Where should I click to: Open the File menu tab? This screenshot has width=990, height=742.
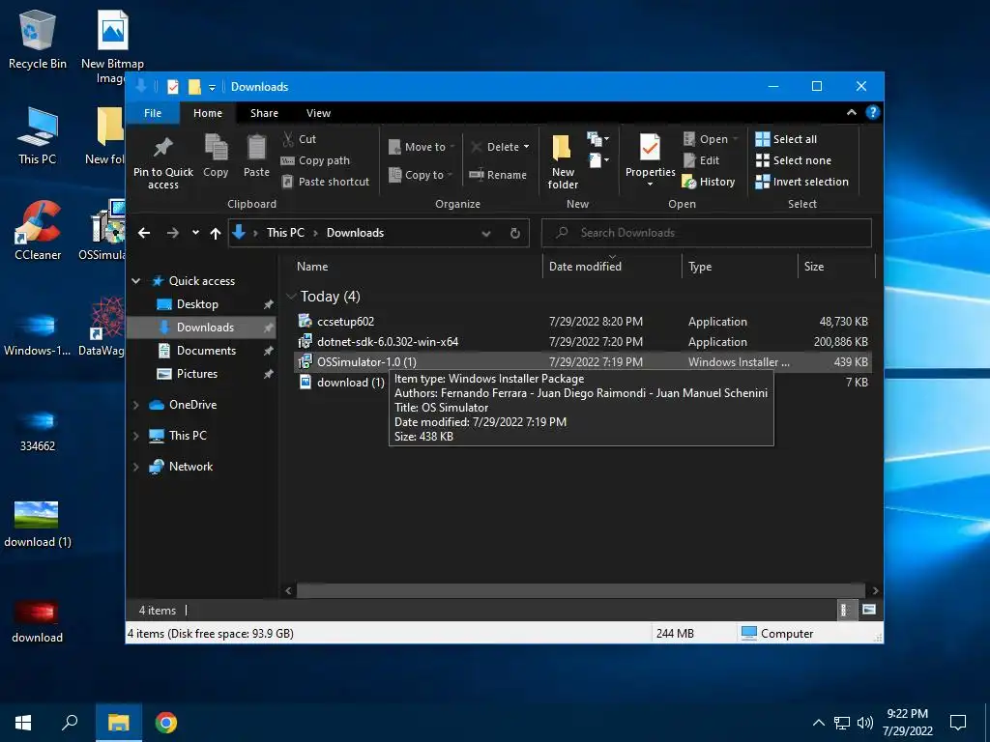(x=153, y=113)
